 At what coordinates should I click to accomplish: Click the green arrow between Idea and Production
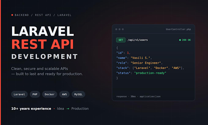(68, 109)
